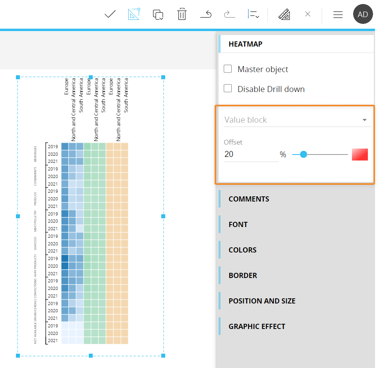Click the duplicate object icon
The image size is (379, 368).
[x=158, y=15]
